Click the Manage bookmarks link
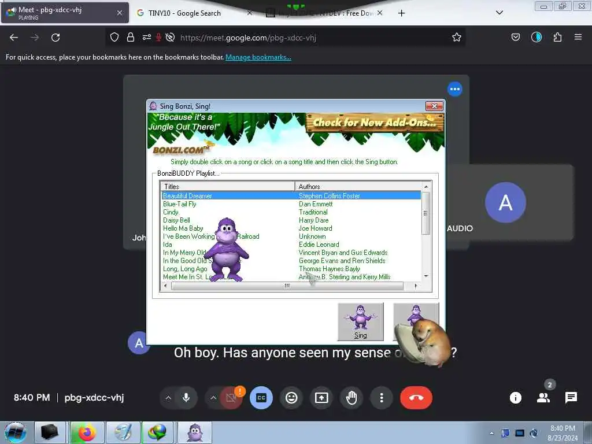The image size is (592, 444). [x=258, y=57]
